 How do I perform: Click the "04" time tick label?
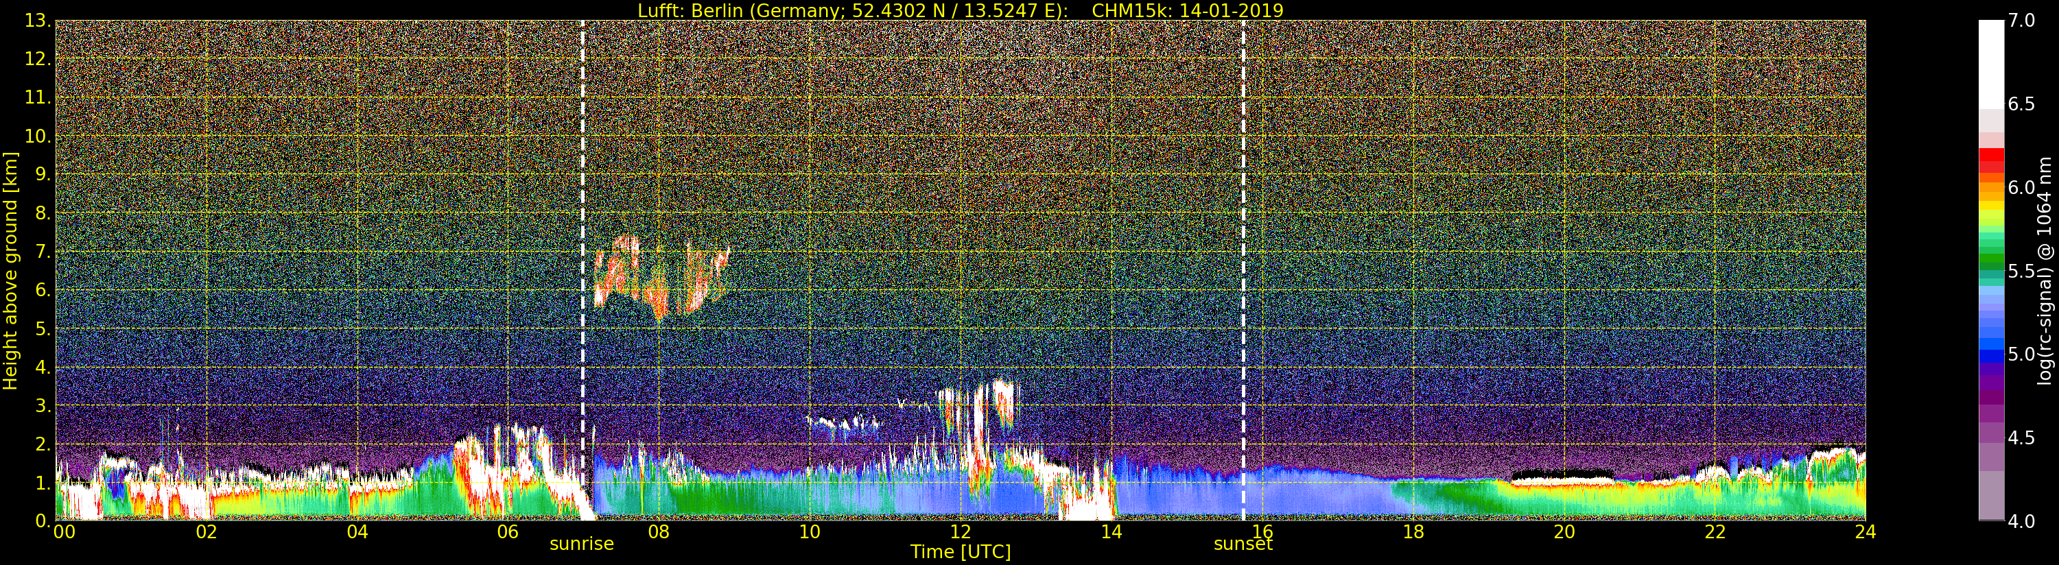[x=357, y=532]
